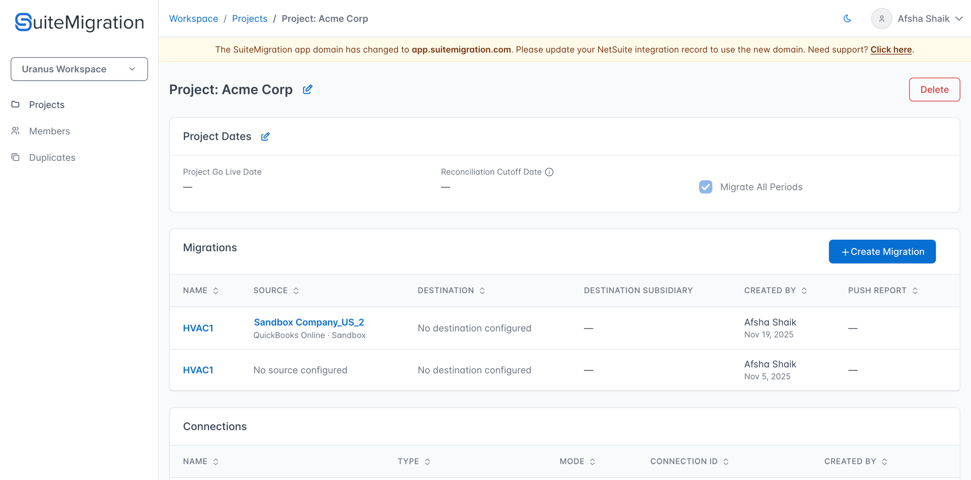Click the Migrations section heading
Image resolution: width=971 pixels, height=480 pixels.
tap(210, 248)
